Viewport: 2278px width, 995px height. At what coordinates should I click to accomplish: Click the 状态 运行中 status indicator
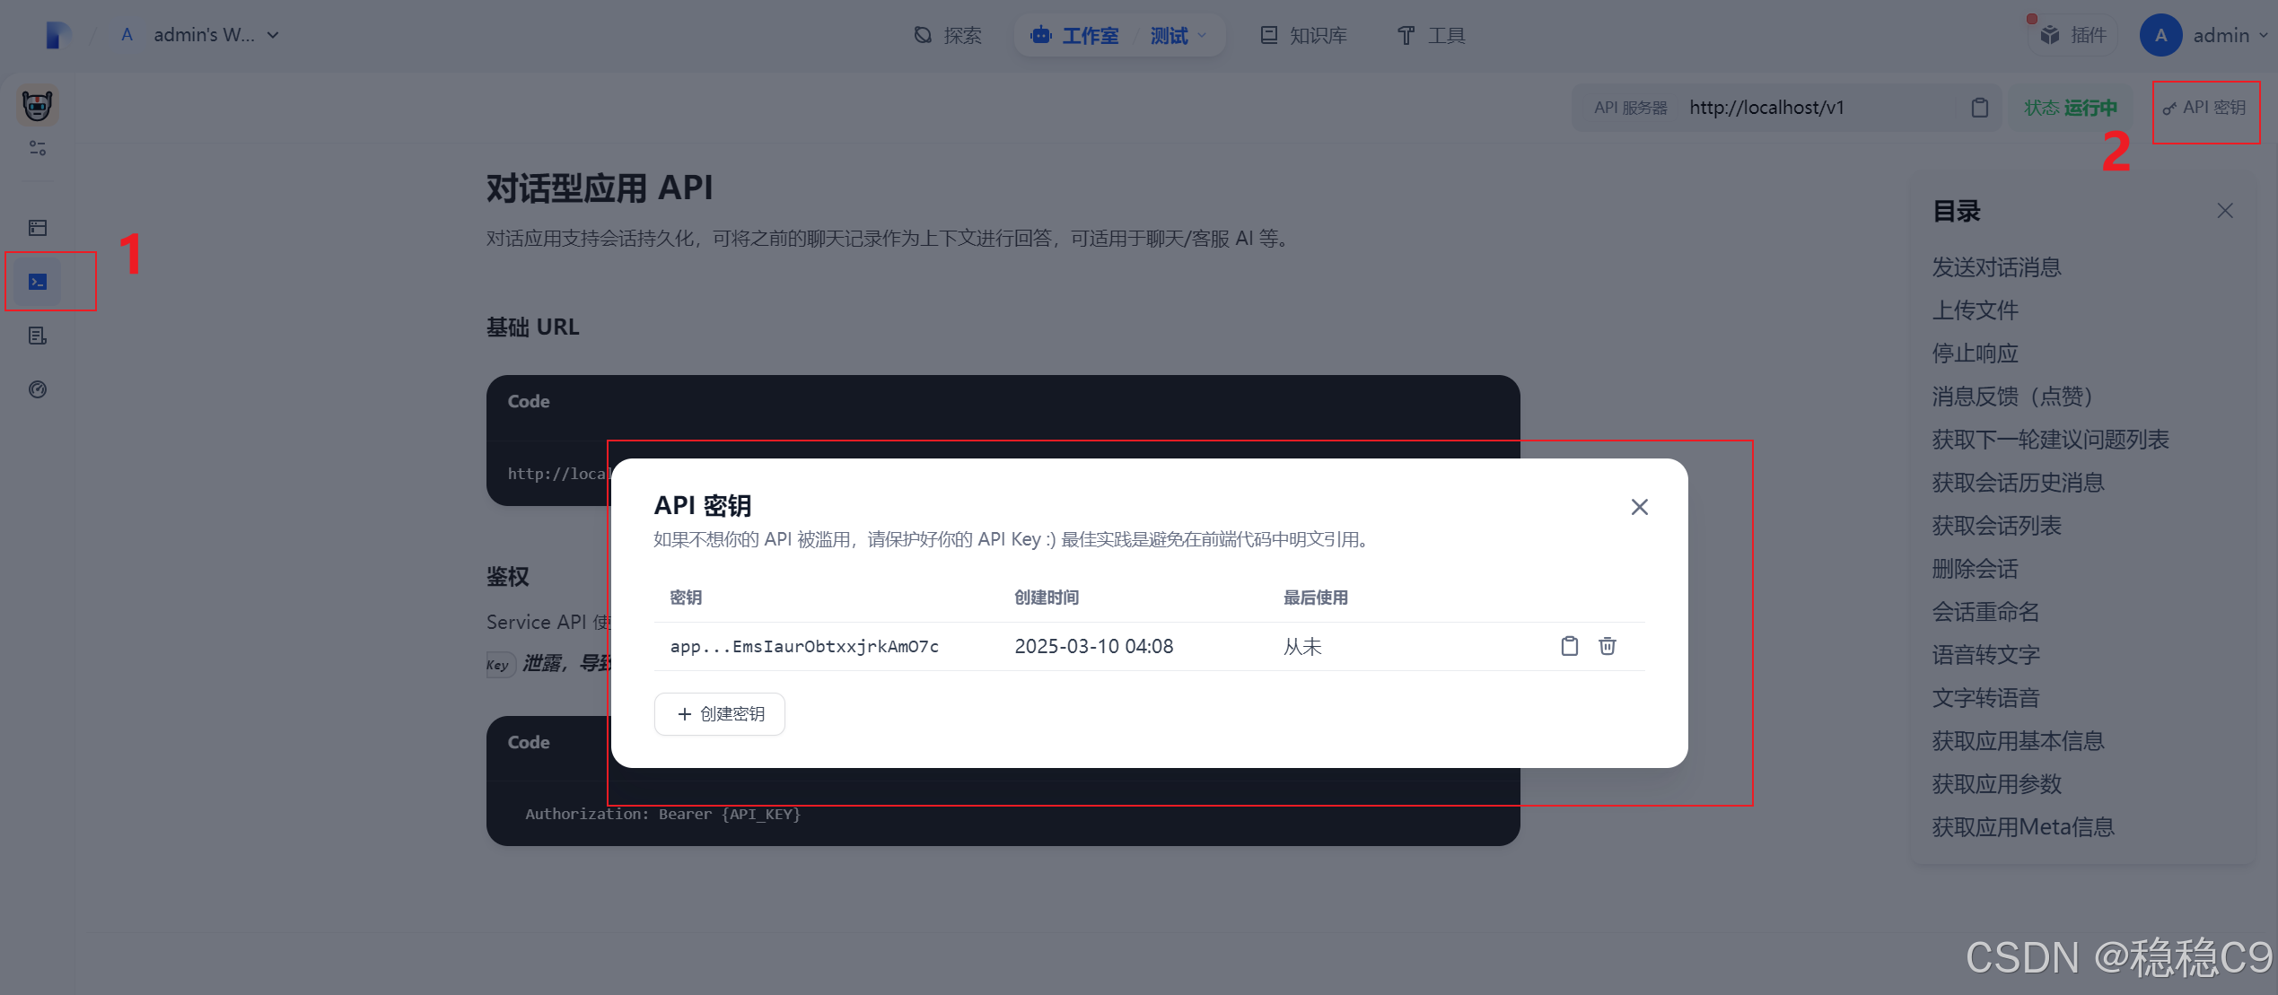coord(2070,108)
